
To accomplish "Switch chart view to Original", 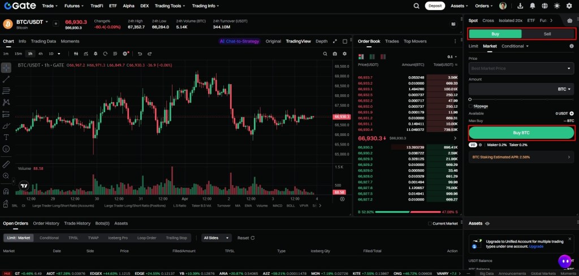I will (273, 41).
